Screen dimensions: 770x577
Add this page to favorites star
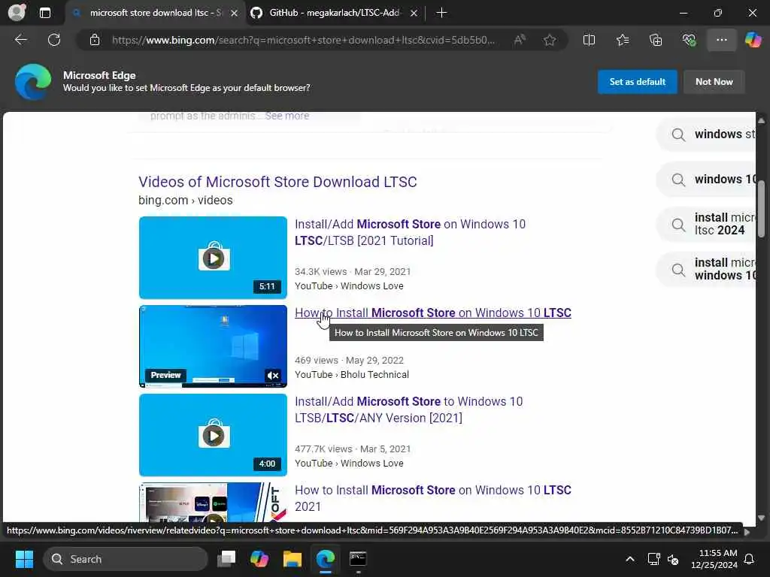pos(550,40)
